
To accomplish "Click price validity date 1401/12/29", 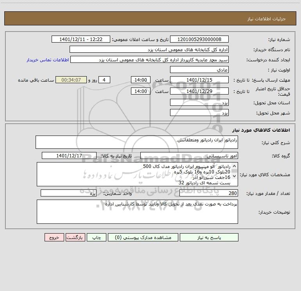I will (x=199, y=91).
